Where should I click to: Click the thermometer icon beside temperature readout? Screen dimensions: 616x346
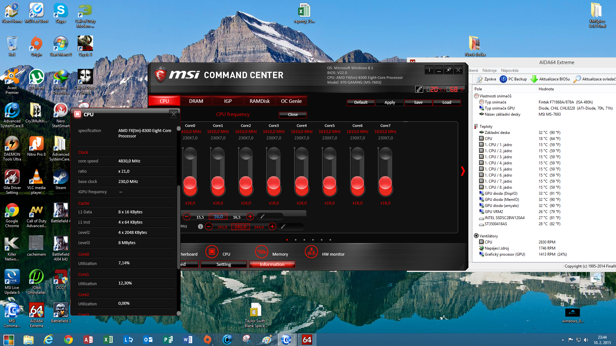coord(419,89)
